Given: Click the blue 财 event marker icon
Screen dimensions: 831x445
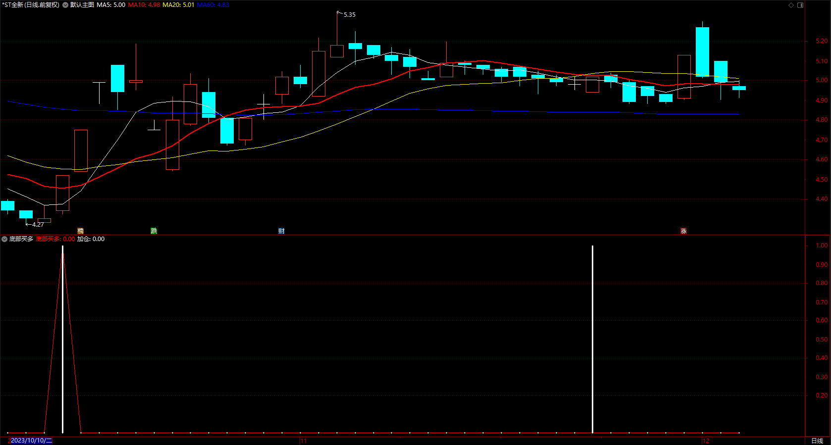Looking at the screenshot, I should (281, 231).
